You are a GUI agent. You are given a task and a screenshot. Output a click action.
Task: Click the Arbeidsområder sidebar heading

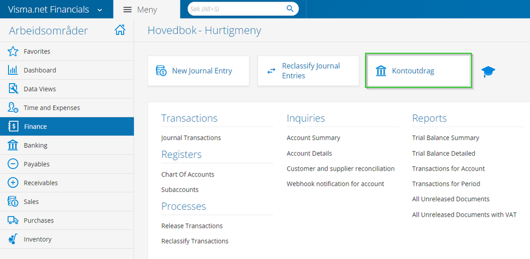[48, 31]
